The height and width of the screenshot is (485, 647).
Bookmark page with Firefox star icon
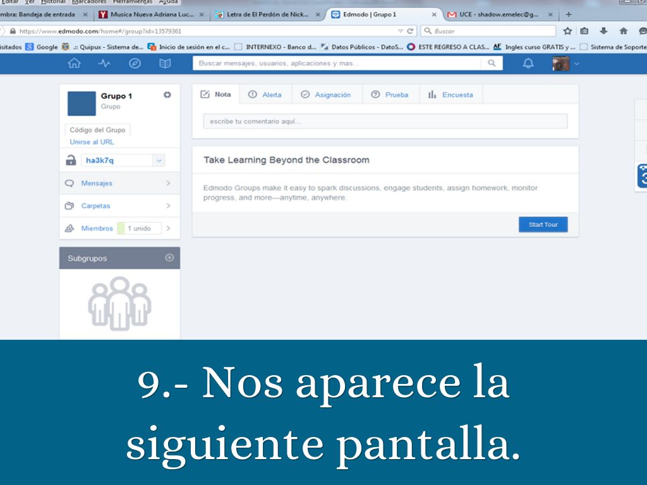coord(567,31)
